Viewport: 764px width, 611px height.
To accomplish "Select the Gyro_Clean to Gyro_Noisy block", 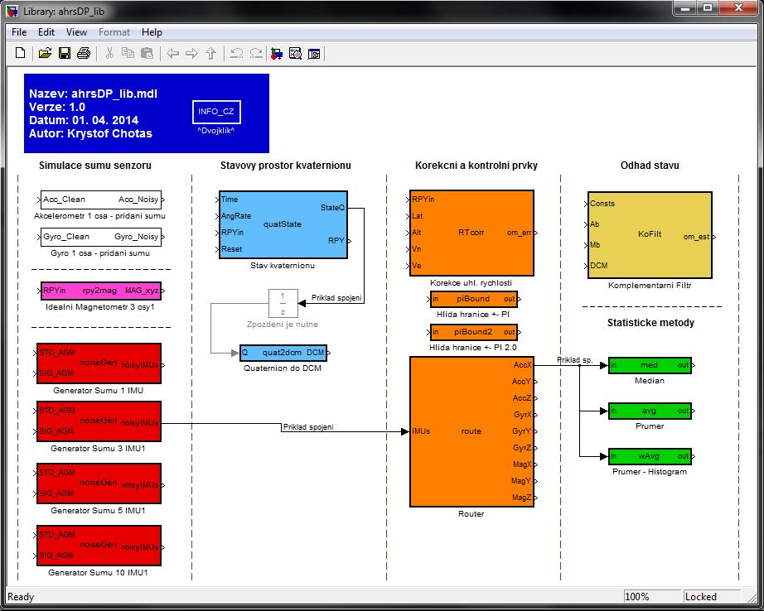I will (101, 237).
